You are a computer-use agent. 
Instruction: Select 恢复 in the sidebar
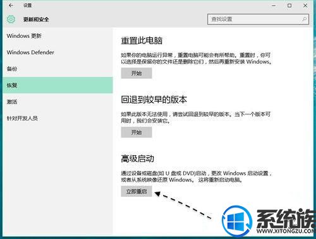(58, 85)
